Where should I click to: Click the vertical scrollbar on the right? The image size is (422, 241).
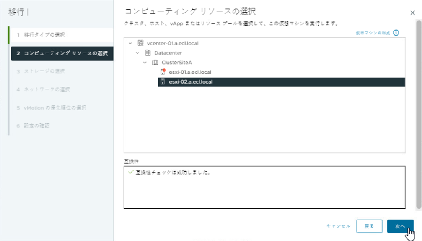(419, 115)
